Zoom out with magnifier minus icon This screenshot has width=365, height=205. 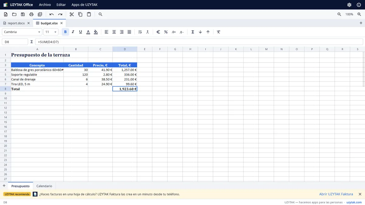click(339, 14)
